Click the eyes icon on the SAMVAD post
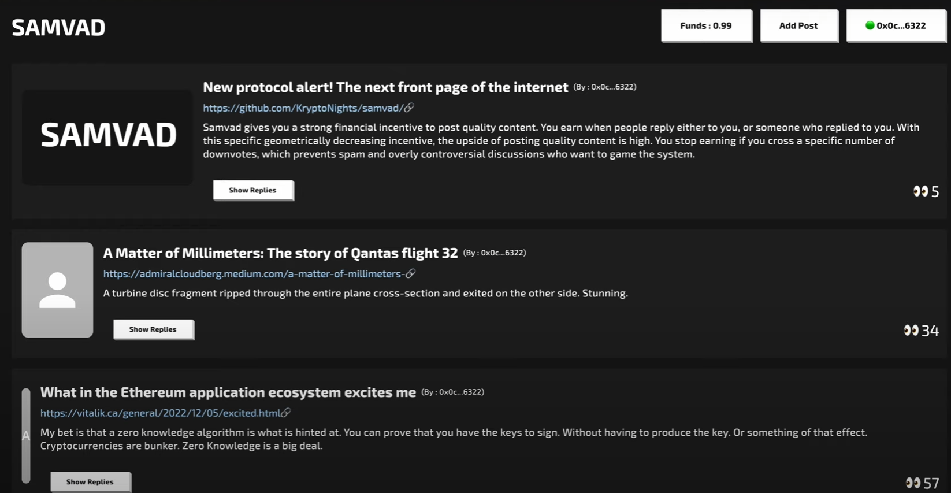 pyautogui.click(x=920, y=191)
